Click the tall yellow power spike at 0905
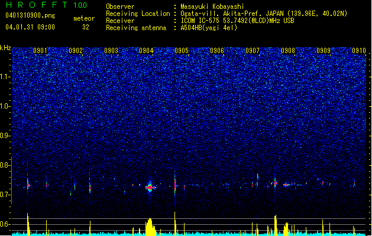The width and height of the screenshot is (372, 236). coord(175,224)
